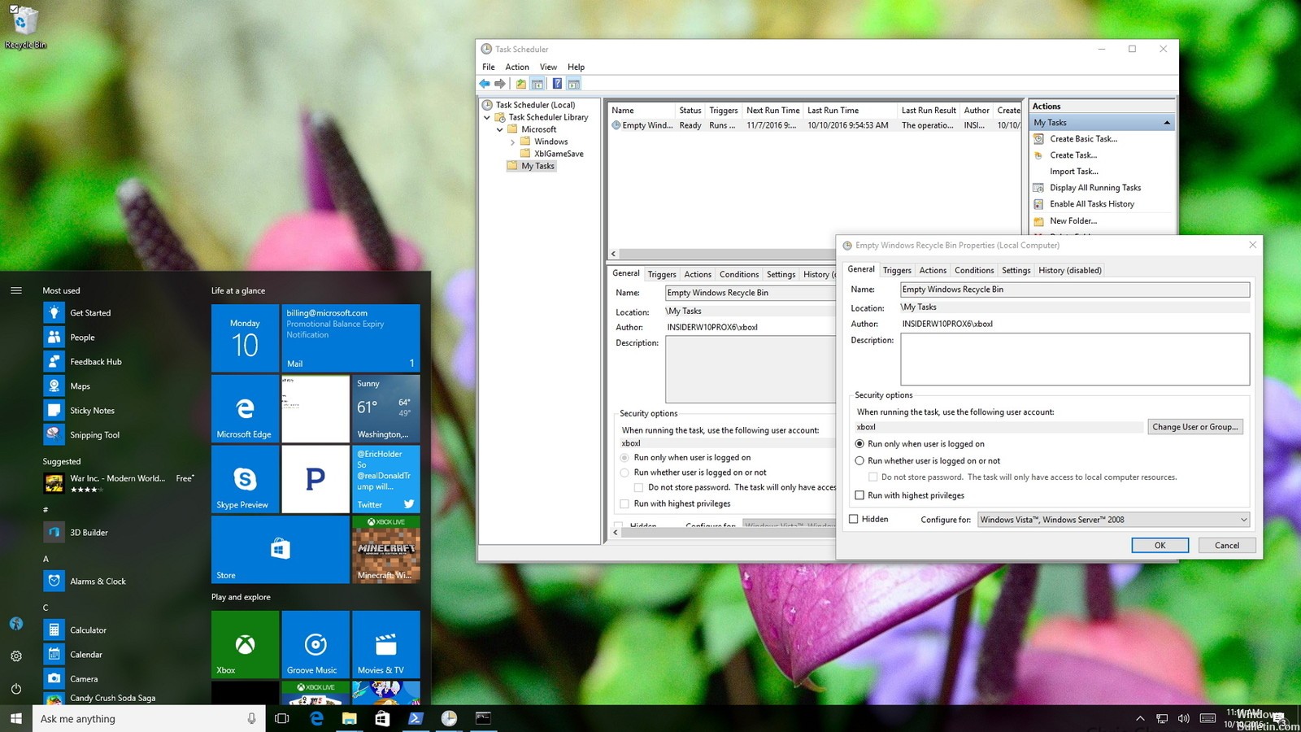The width and height of the screenshot is (1301, 732).
Task: Click the Display All Running Tasks icon
Action: (1038, 188)
